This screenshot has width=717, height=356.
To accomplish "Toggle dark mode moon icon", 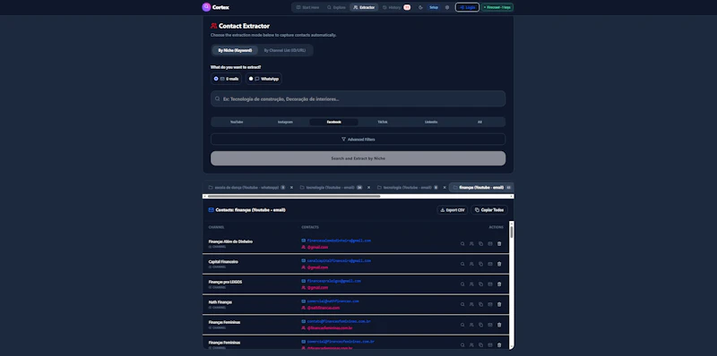I will click(420, 7).
